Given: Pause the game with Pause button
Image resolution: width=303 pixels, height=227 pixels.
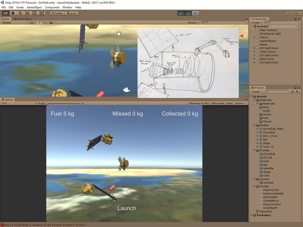Looking at the screenshot, I should point(188,13).
